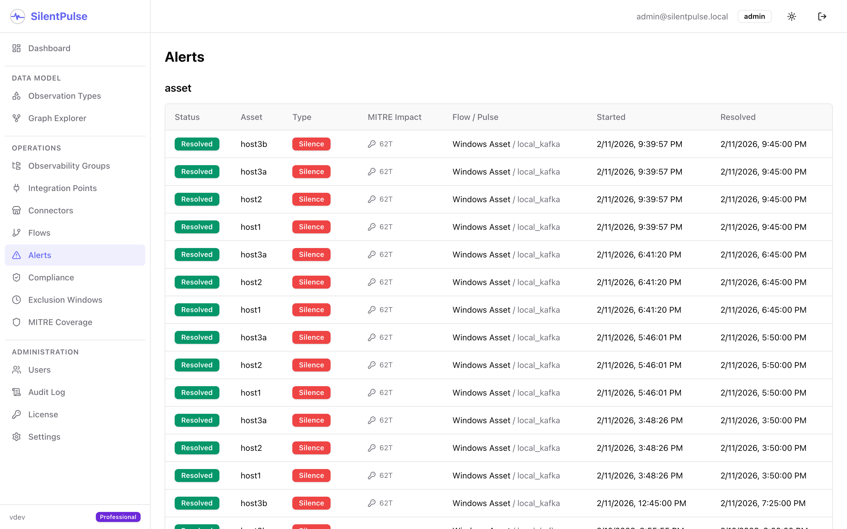Viewport: 847px width, 529px height.
Task: Click the Asset column header
Action: (251, 117)
